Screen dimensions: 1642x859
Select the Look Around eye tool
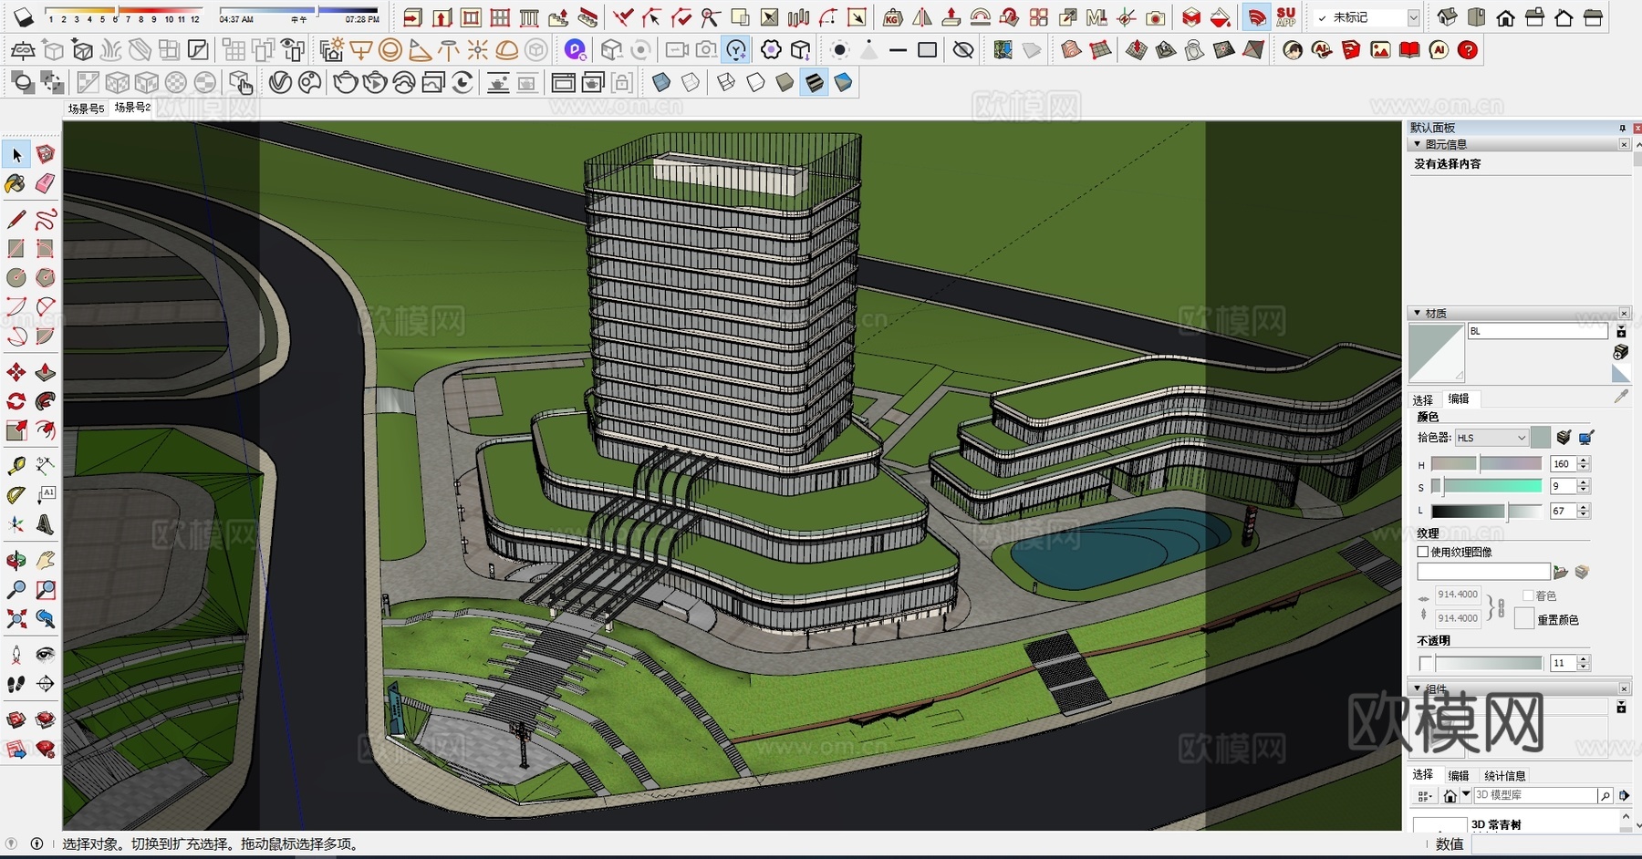click(46, 655)
